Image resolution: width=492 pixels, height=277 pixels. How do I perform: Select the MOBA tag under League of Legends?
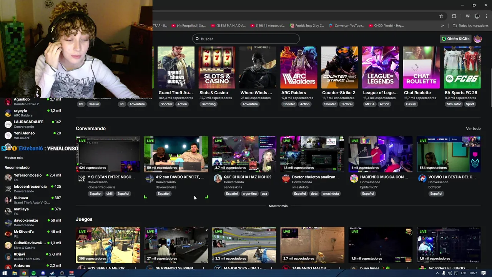370,104
